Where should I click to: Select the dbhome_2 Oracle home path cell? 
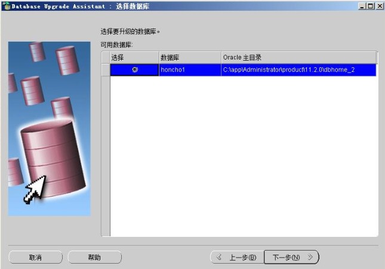click(298, 70)
